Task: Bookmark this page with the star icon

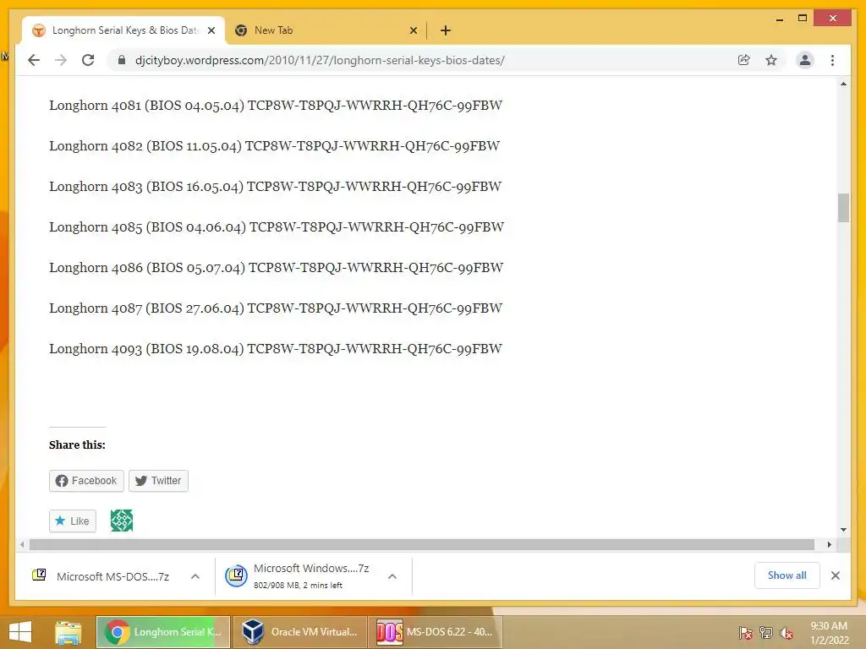Action: (771, 60)
